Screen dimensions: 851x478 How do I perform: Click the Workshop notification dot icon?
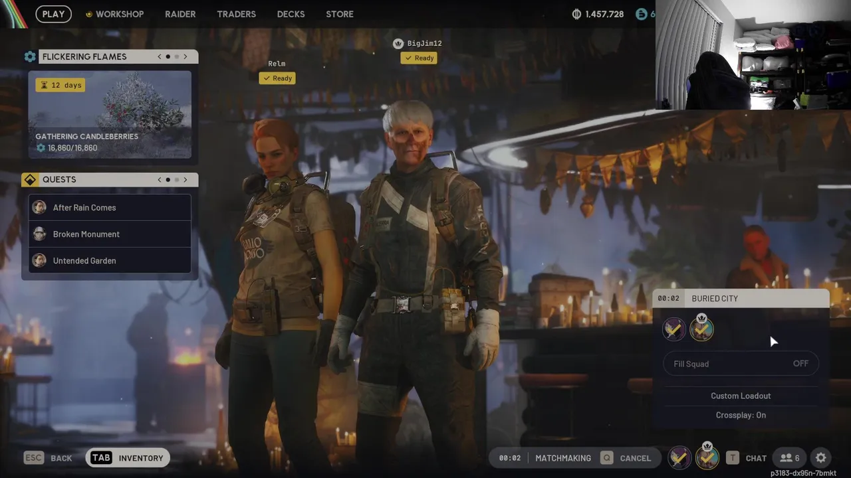(89, 14)
